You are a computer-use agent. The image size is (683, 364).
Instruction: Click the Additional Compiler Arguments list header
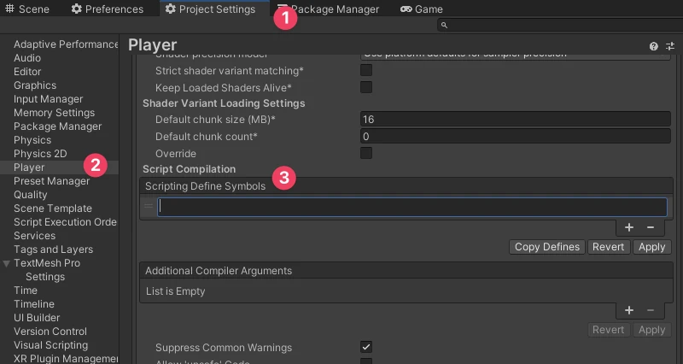[406, 270]
